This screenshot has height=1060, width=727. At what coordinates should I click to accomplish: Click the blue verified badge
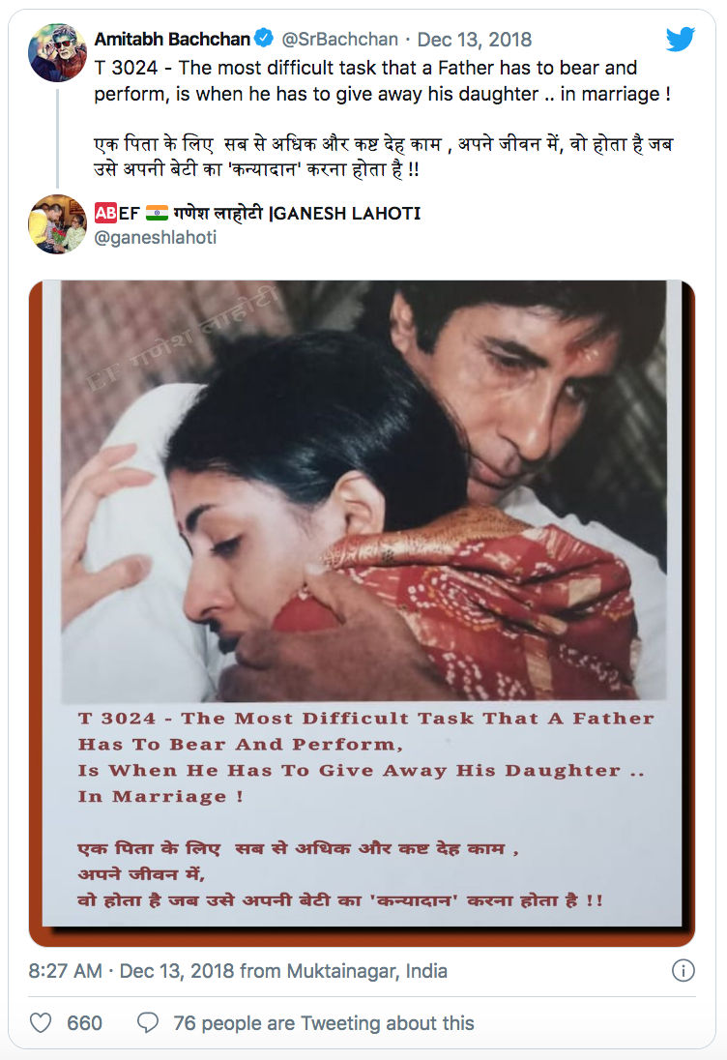tap(264, 39)
